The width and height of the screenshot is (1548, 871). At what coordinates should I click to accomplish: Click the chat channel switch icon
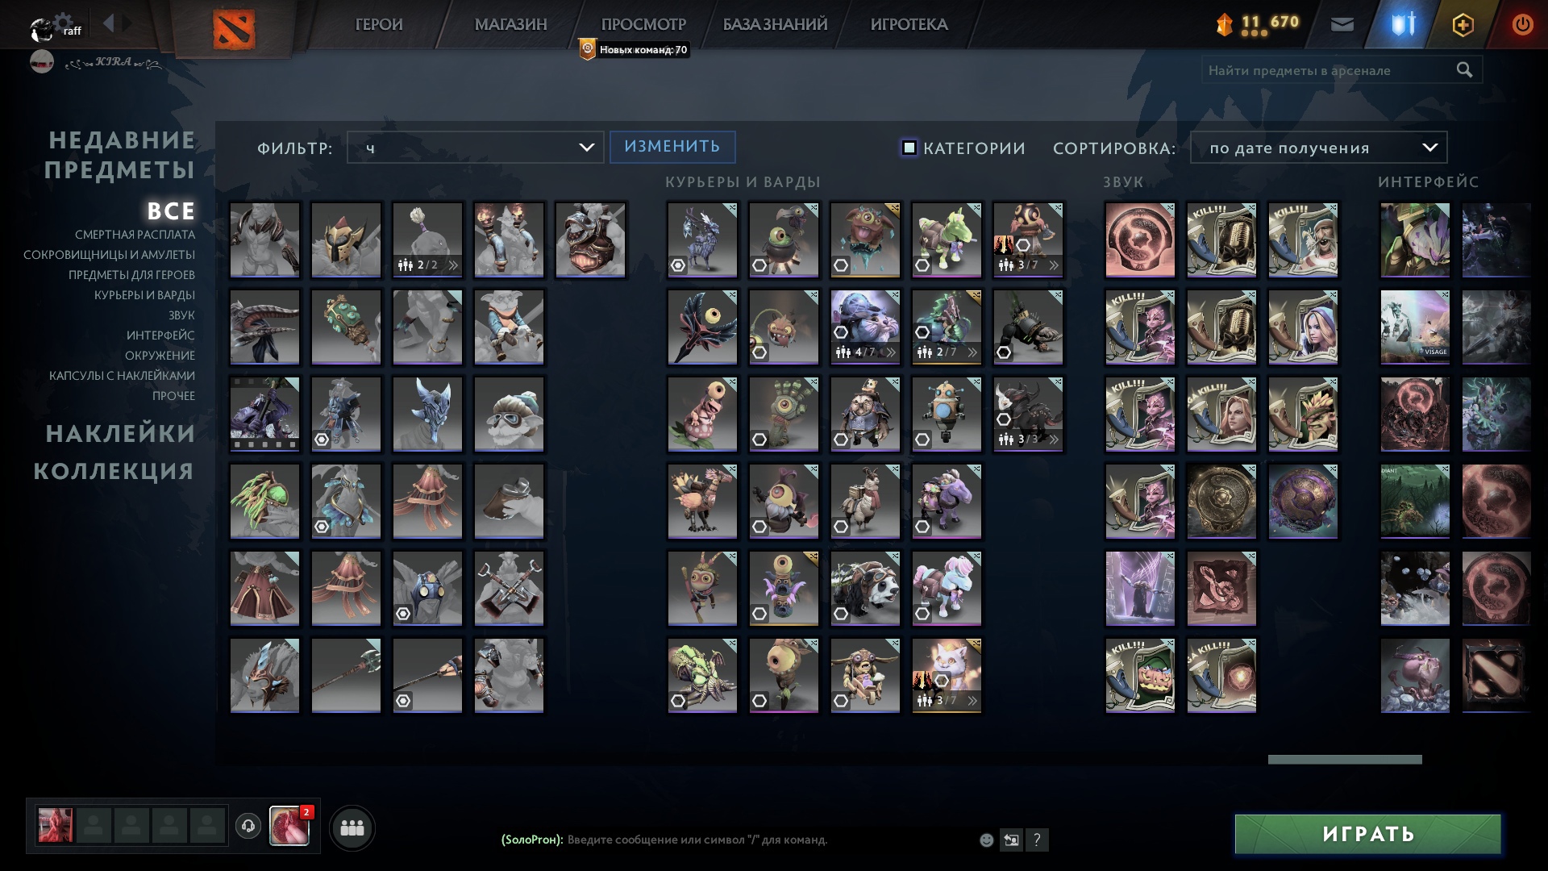point(1011,840)
